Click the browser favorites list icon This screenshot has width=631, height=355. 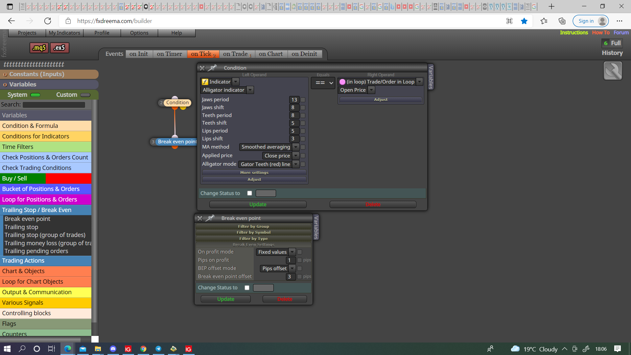pyautogui.click(x=544, y=21)
